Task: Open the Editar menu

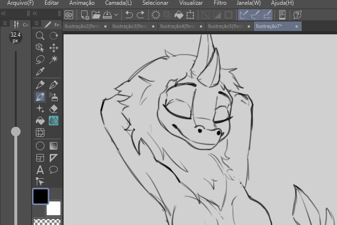Action: (x=52, y=3)
